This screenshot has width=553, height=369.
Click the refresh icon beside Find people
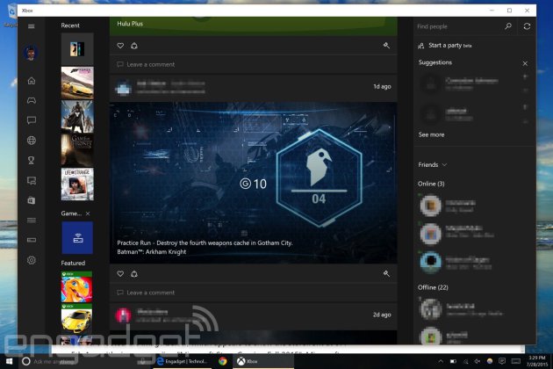pyautogui.click(x=527, y=26)
